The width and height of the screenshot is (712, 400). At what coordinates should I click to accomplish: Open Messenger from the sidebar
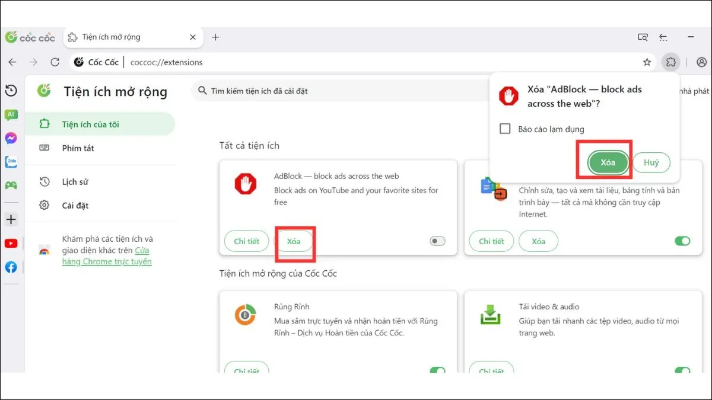11,138
